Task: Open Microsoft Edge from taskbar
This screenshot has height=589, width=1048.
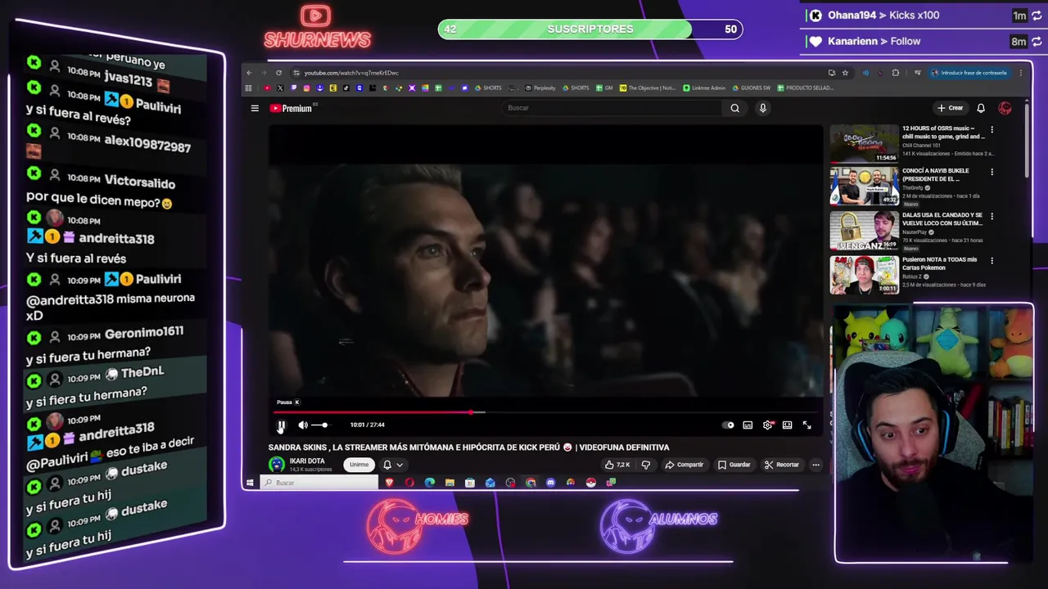Action: point(430,483)
